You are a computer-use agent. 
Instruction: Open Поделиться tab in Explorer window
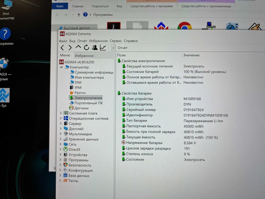tap(100, 6)
